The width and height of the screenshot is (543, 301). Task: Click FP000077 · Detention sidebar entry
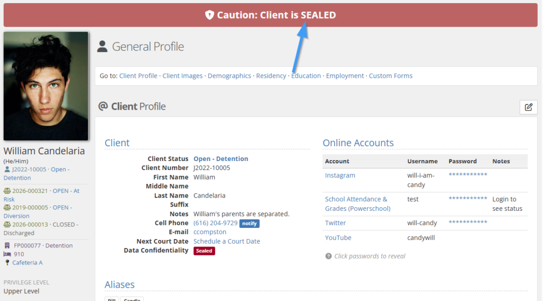coord(43,245)
